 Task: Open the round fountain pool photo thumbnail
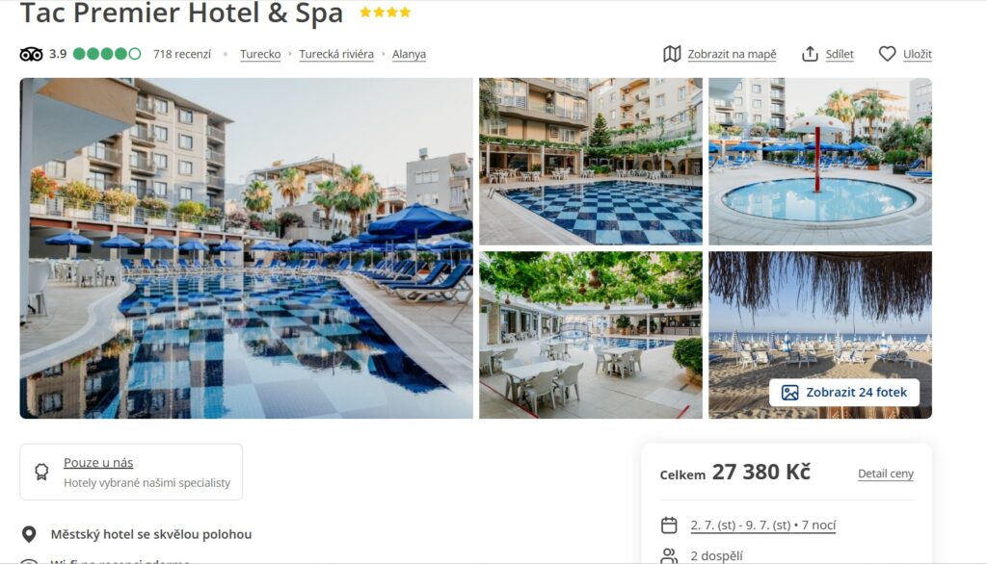[820, 162]
